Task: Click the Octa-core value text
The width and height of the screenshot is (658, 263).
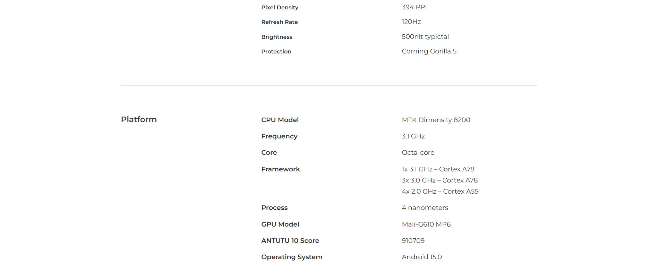Action: pos(418,153)
